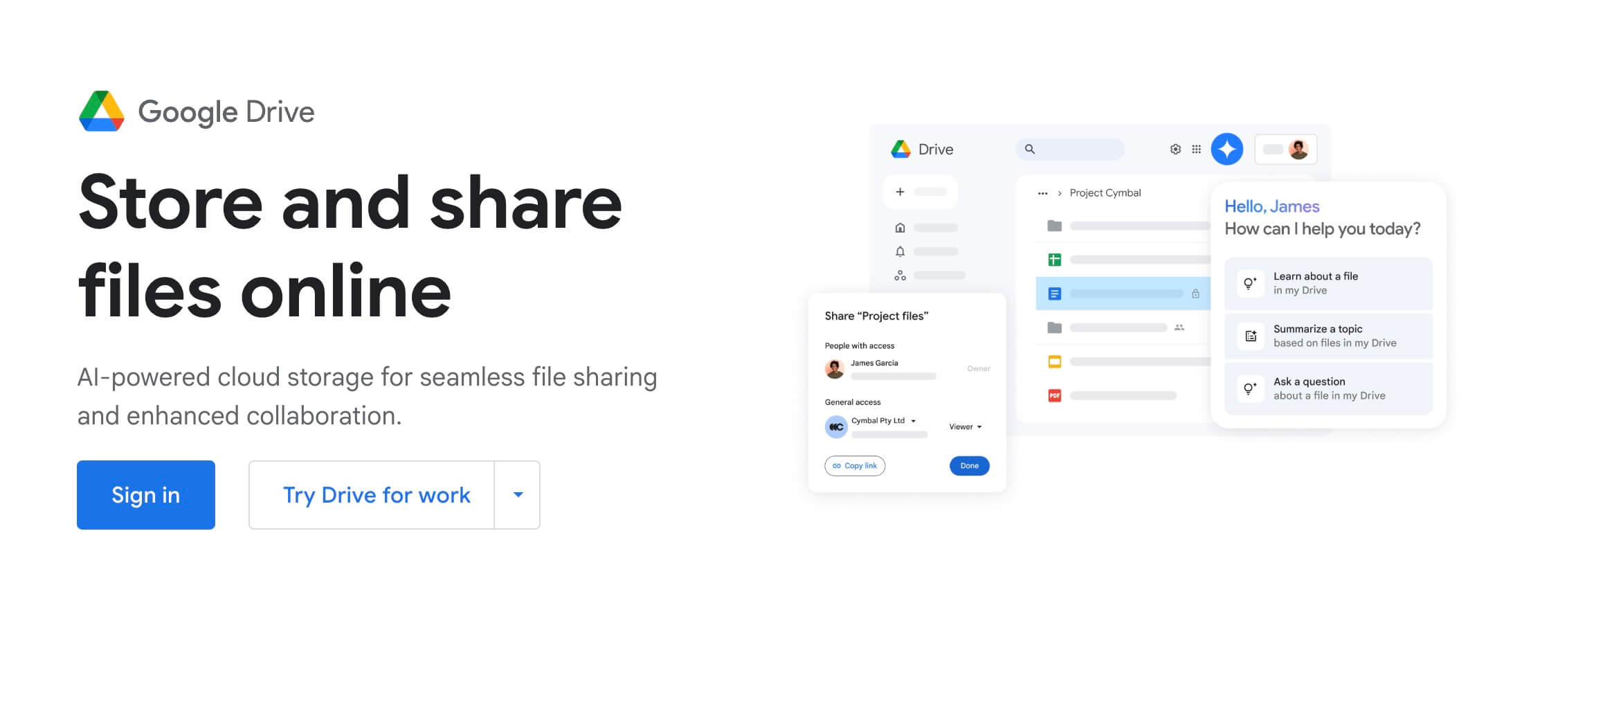Expand the Cymbal Pty Ltd access dropdown
Viewport: 1614px width, 720px height.
click(913, 421)
